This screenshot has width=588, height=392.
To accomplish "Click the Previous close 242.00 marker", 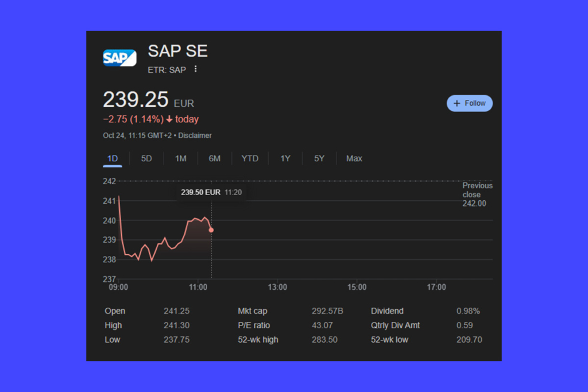I will [x=477, y=194].
